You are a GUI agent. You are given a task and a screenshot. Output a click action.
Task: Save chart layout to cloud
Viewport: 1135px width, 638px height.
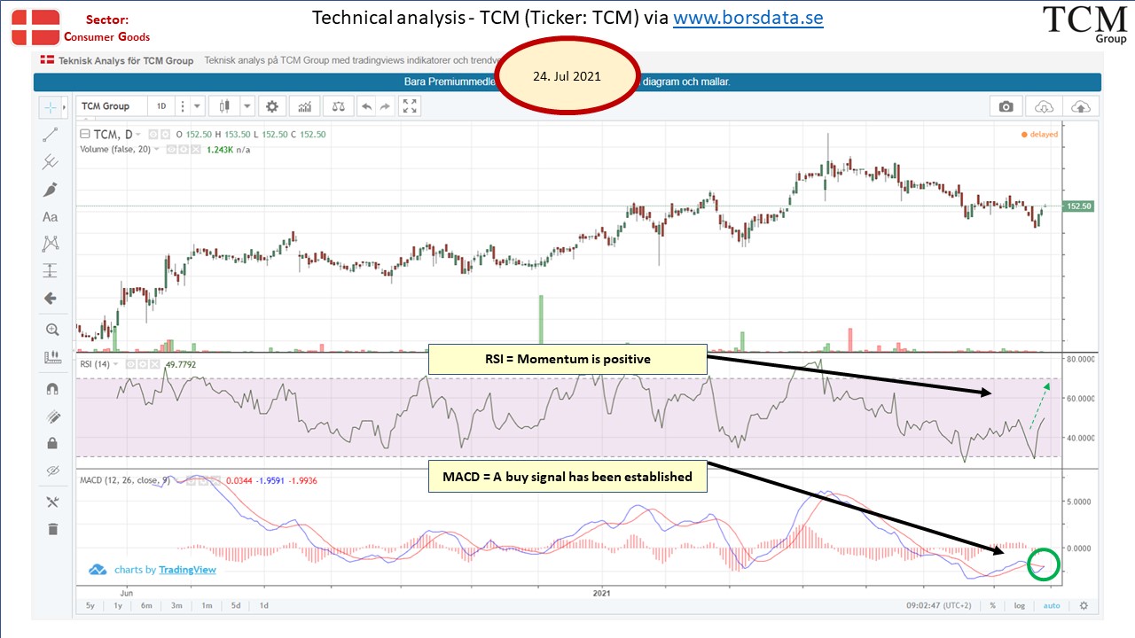1081,106
